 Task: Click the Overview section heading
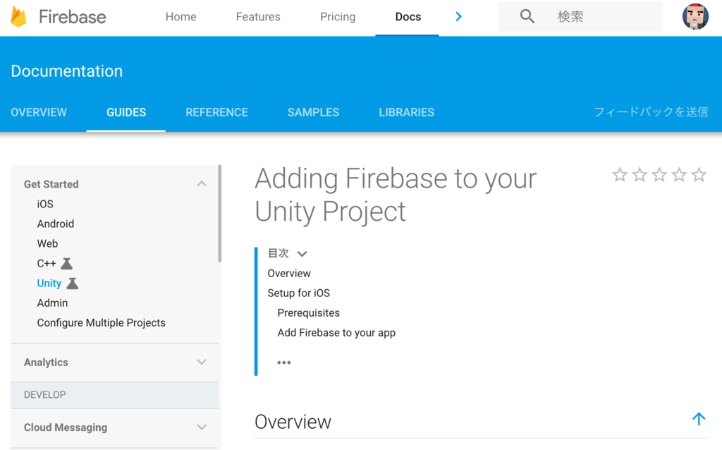click(x=293, y=422)
